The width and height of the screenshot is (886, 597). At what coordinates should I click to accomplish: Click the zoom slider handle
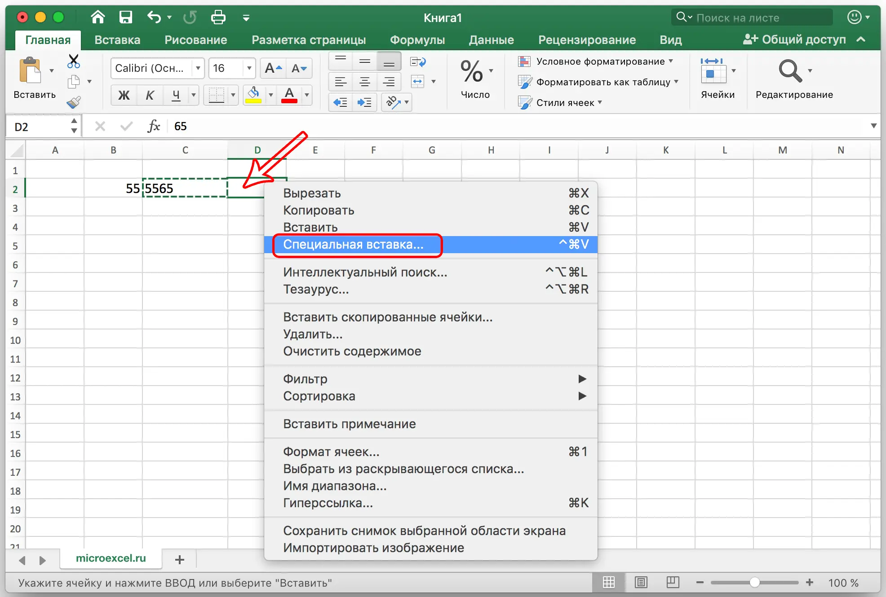coord(755,583)
